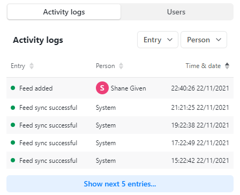The height and width of the screenshot is (195, 240).
Task: Click the Time & date column header
Action: point(203,66)
